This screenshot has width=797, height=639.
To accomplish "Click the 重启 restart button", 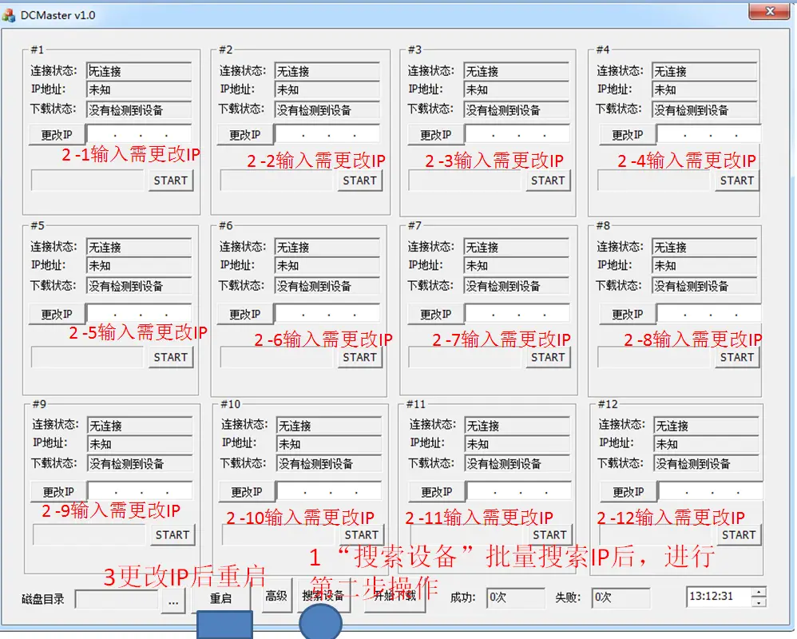I will [x=220, y=597].
